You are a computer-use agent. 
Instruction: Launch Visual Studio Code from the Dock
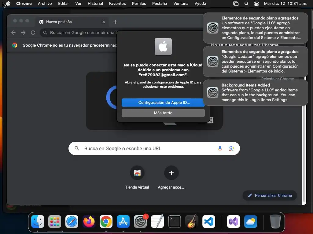pyautogui.click(x=208, y=222)
